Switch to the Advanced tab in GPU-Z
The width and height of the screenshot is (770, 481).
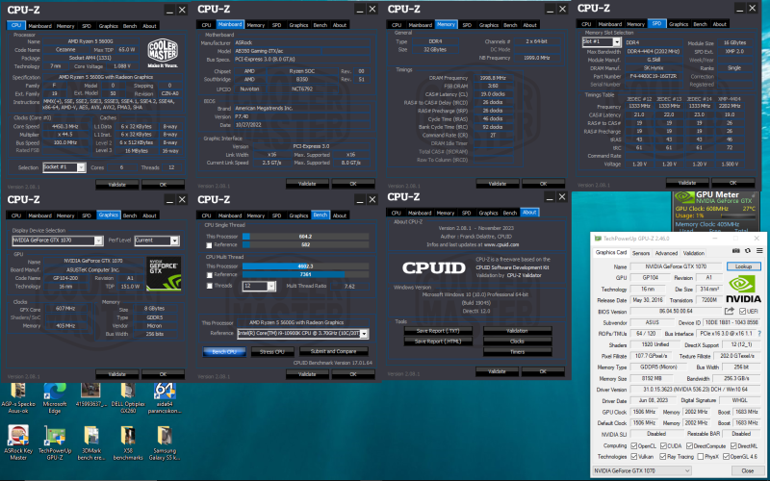(x=666, y=253)
